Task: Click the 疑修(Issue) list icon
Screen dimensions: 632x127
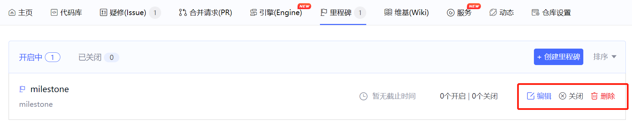Action: click(x=103, y=13)
